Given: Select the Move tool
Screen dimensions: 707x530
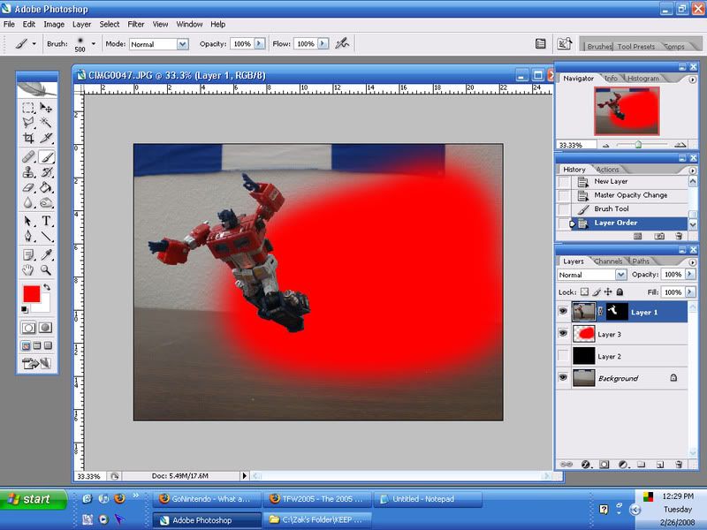Looking at the screenshot, I should (x=46, y=107).
